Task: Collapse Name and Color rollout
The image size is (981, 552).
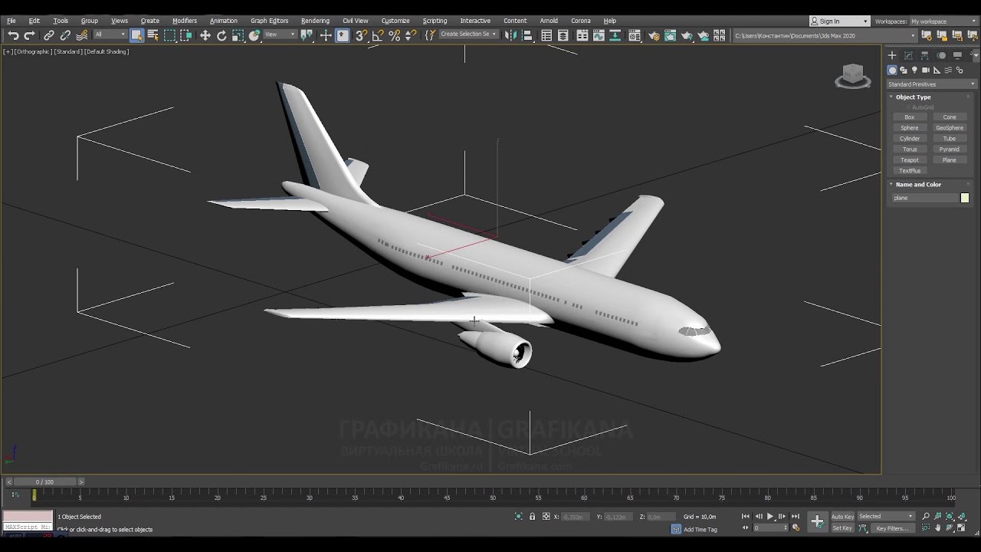Action: [918, 185]
